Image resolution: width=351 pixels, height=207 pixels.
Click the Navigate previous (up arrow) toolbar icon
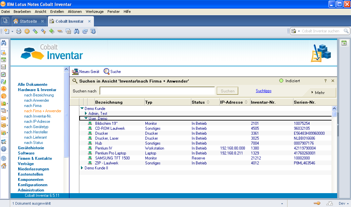(43, 31)
